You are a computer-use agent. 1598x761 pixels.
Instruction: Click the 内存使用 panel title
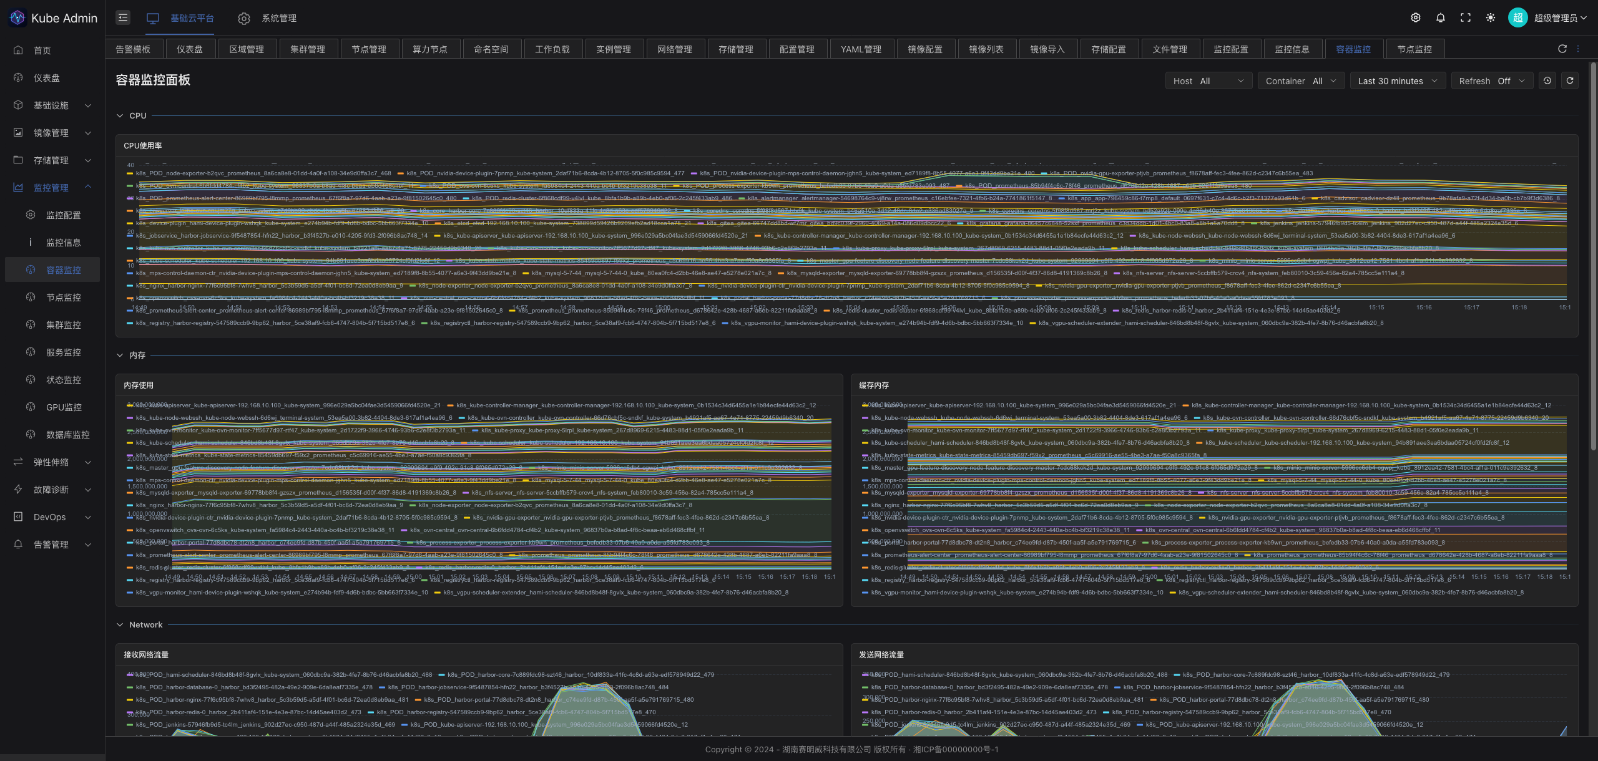point(139,385)
